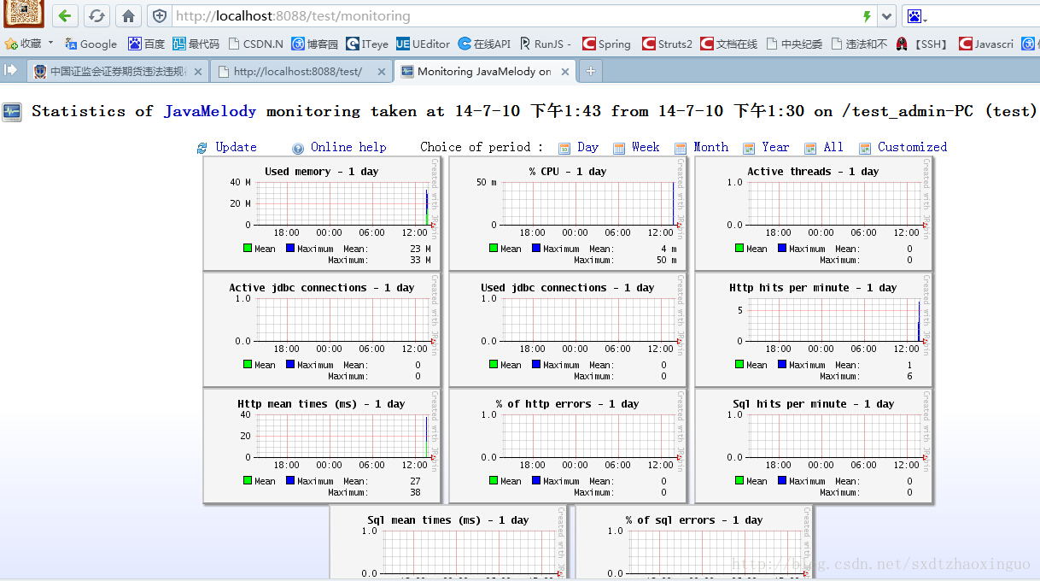This screenshot has width=1040, height=581.
Task: Open the Struts2 bookmark
Action: pyautogui.click(x=667, y=44)
